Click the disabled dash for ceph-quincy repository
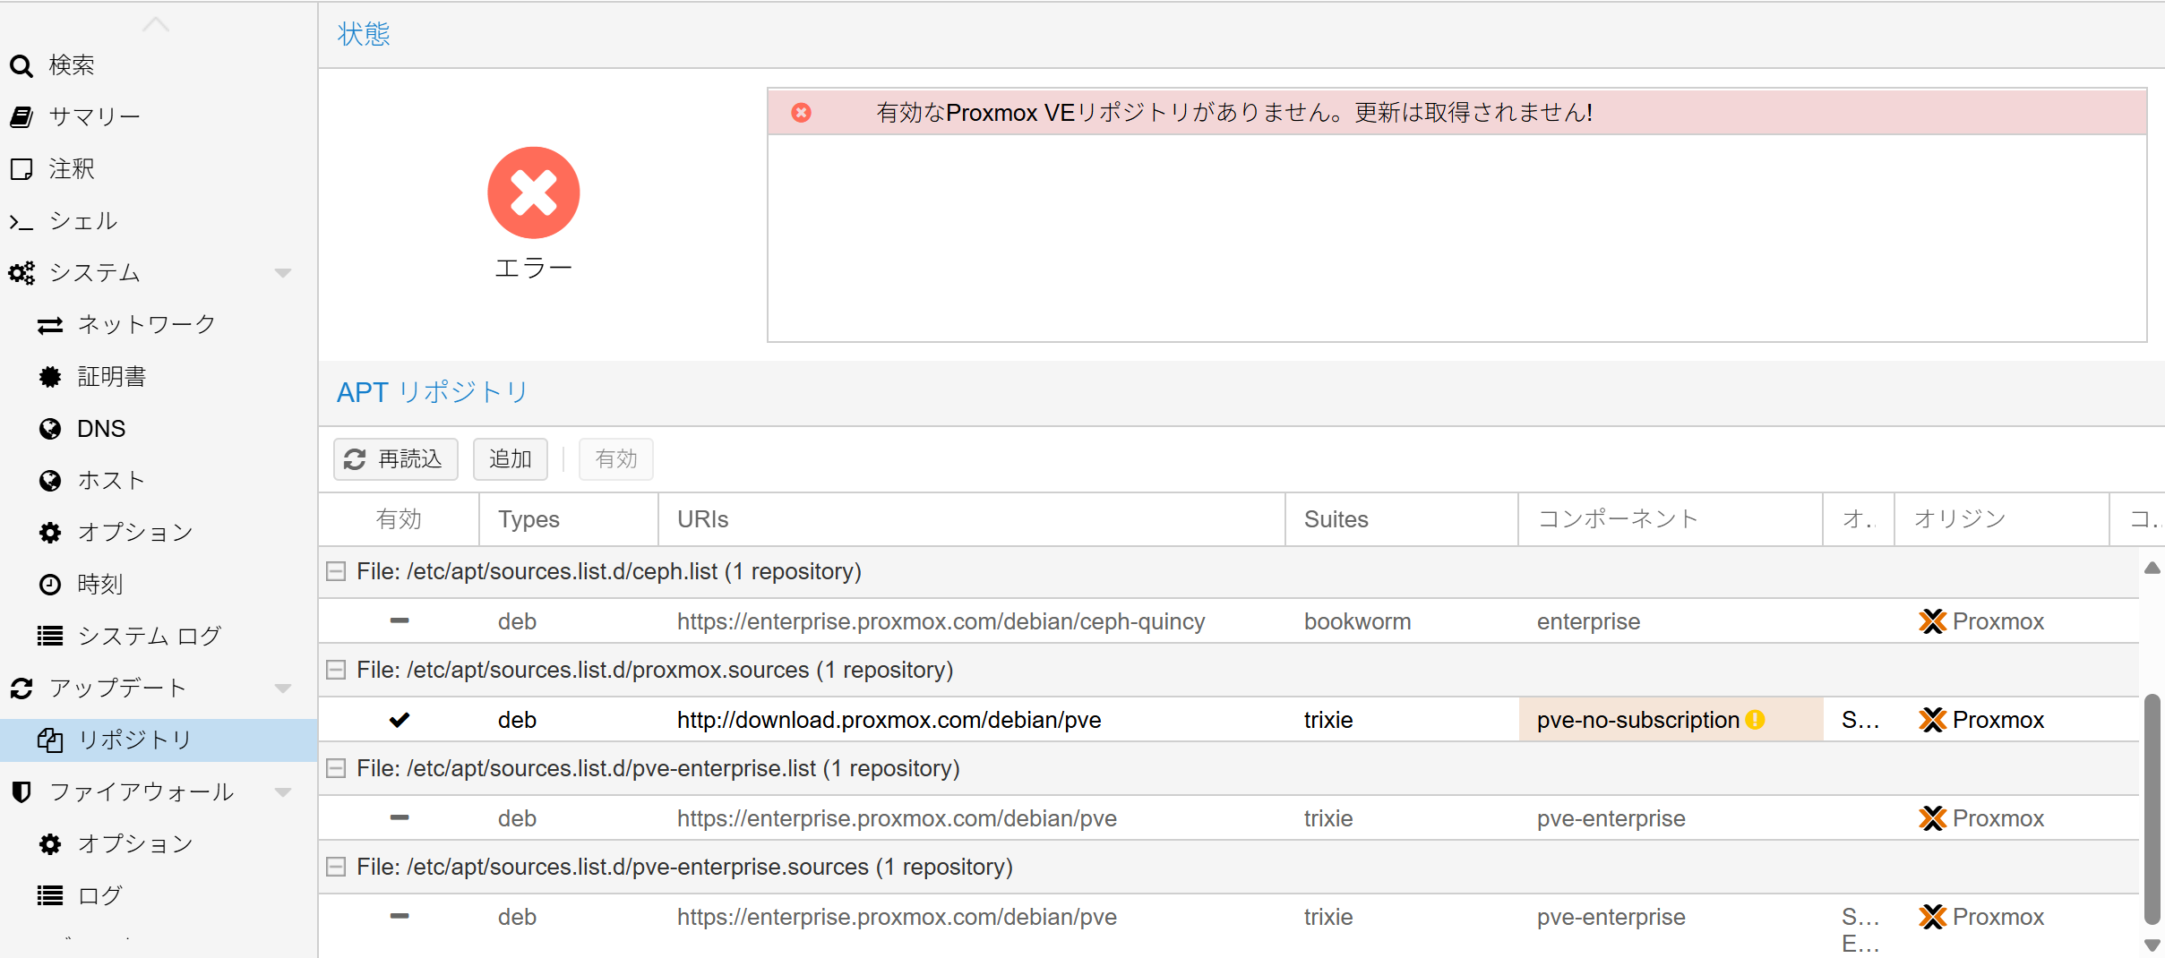The image size is (2165, 958). 399,620
